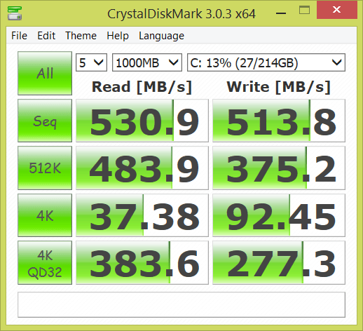
Task: Click the Write [MB/s] column header
Action: pos(278,87)
